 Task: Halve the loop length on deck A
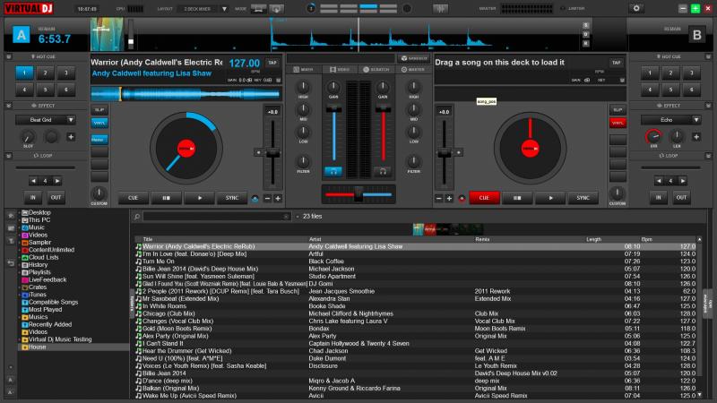tap(33, 181)
